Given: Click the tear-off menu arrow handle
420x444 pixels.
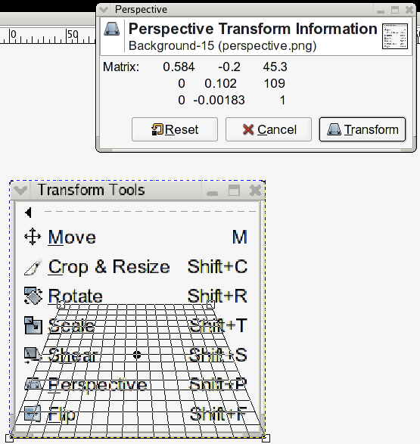Looking at the screenshot, I should (28, 213).
